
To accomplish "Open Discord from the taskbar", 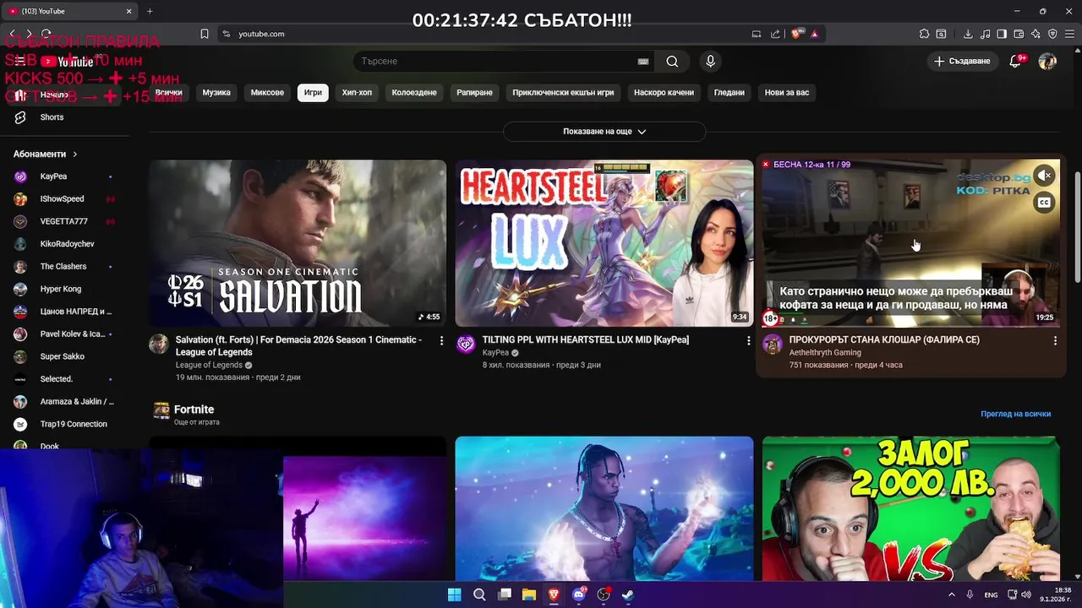I will click(x=579, y=594).
